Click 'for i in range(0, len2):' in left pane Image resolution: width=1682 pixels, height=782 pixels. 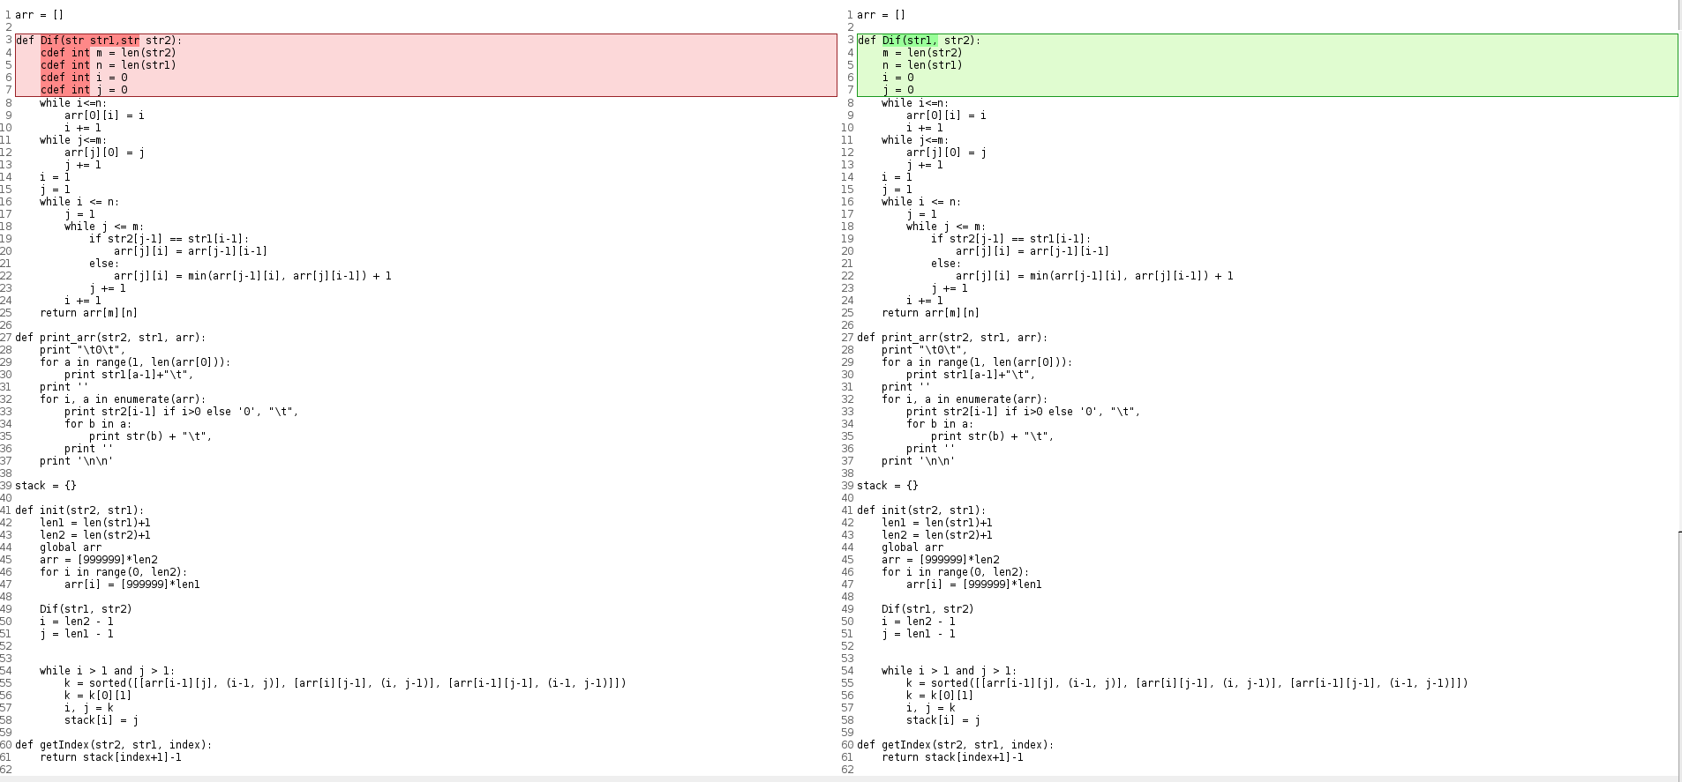[114, 572]
